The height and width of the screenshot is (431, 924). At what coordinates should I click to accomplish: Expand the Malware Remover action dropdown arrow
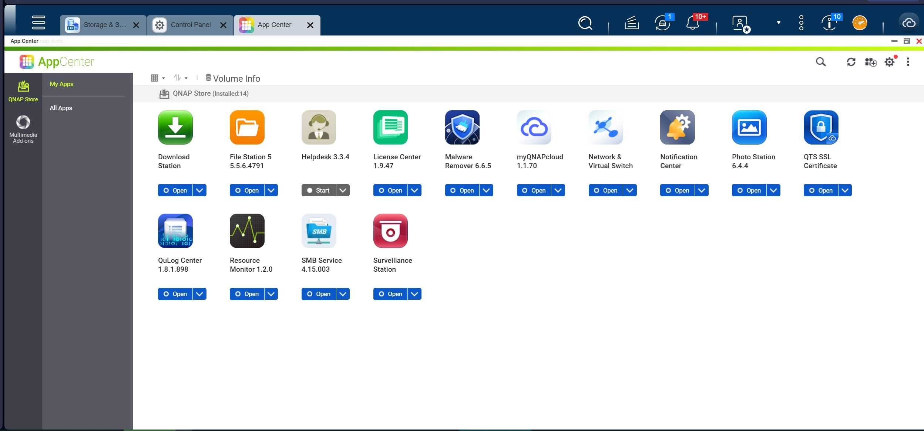click(x=487, y=190)
